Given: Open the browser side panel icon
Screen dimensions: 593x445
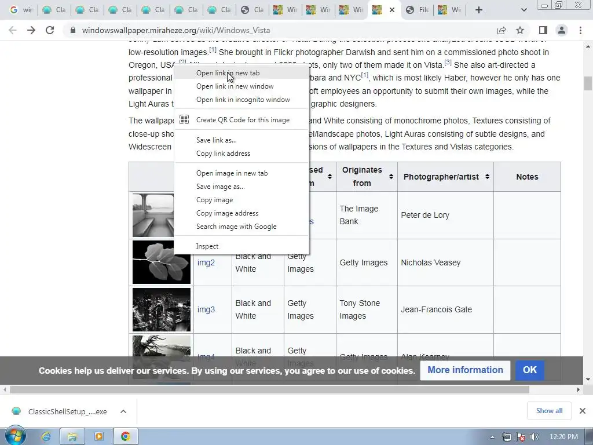Looking at the screenshot, I should point(543,30).
